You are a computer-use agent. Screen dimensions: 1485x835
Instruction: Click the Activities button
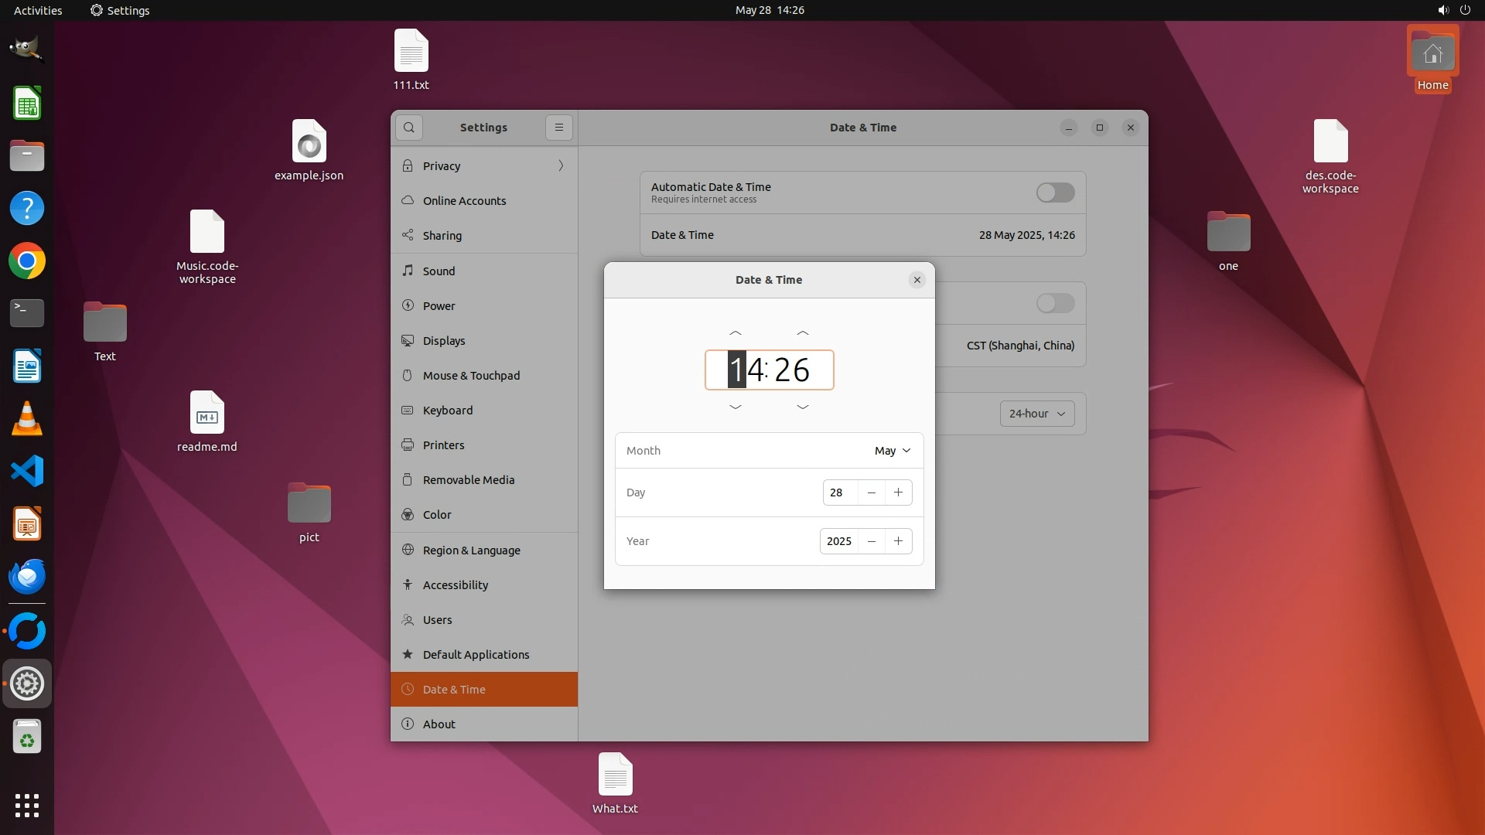point(38,10)
